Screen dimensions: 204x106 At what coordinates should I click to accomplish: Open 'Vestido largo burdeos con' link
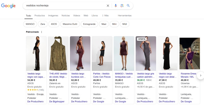(79, 75)
